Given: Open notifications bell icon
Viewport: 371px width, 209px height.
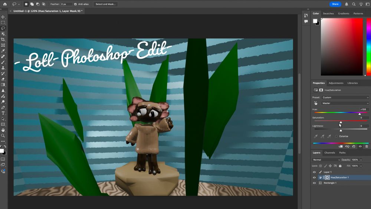Looking at the screenshot, I should pyautogui.click(x=347, y=4).
